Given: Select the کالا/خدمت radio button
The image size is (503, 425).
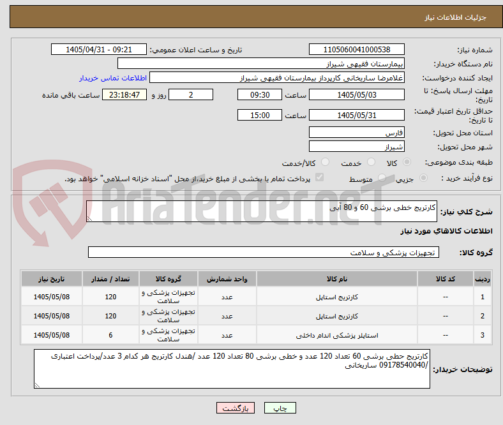Looking at the screenshot, I should pos(326,162).
